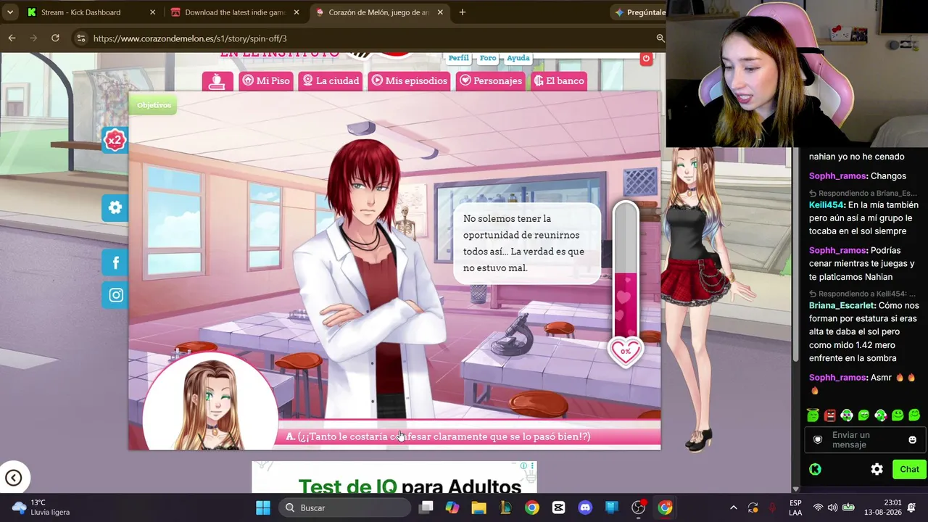The image size is (928, 522).
Task: Go to La ciudad
Action: pyautogui.click(x=331, y=80)
